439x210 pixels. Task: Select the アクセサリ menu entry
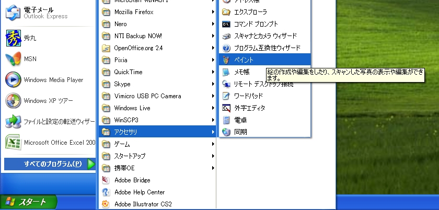pyautogui.click(x=157, y=132)
